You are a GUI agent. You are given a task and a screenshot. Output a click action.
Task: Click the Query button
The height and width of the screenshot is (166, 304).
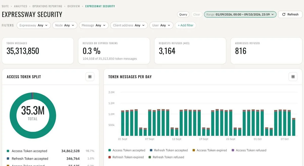(x=183, y=14)
